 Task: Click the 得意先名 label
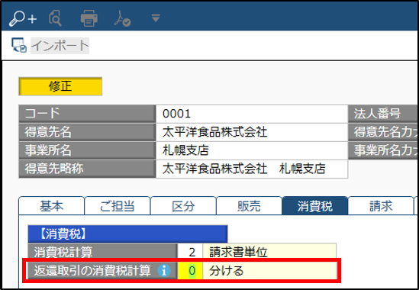[87, 132]
